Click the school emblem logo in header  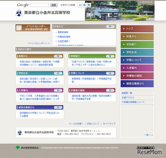coord(19,13)
